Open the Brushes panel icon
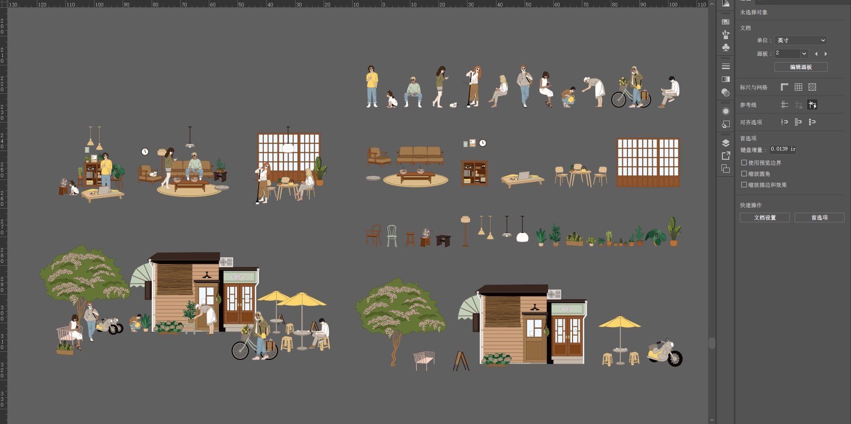The width and height of the screenshot is (851, 424). click(726, 35)
